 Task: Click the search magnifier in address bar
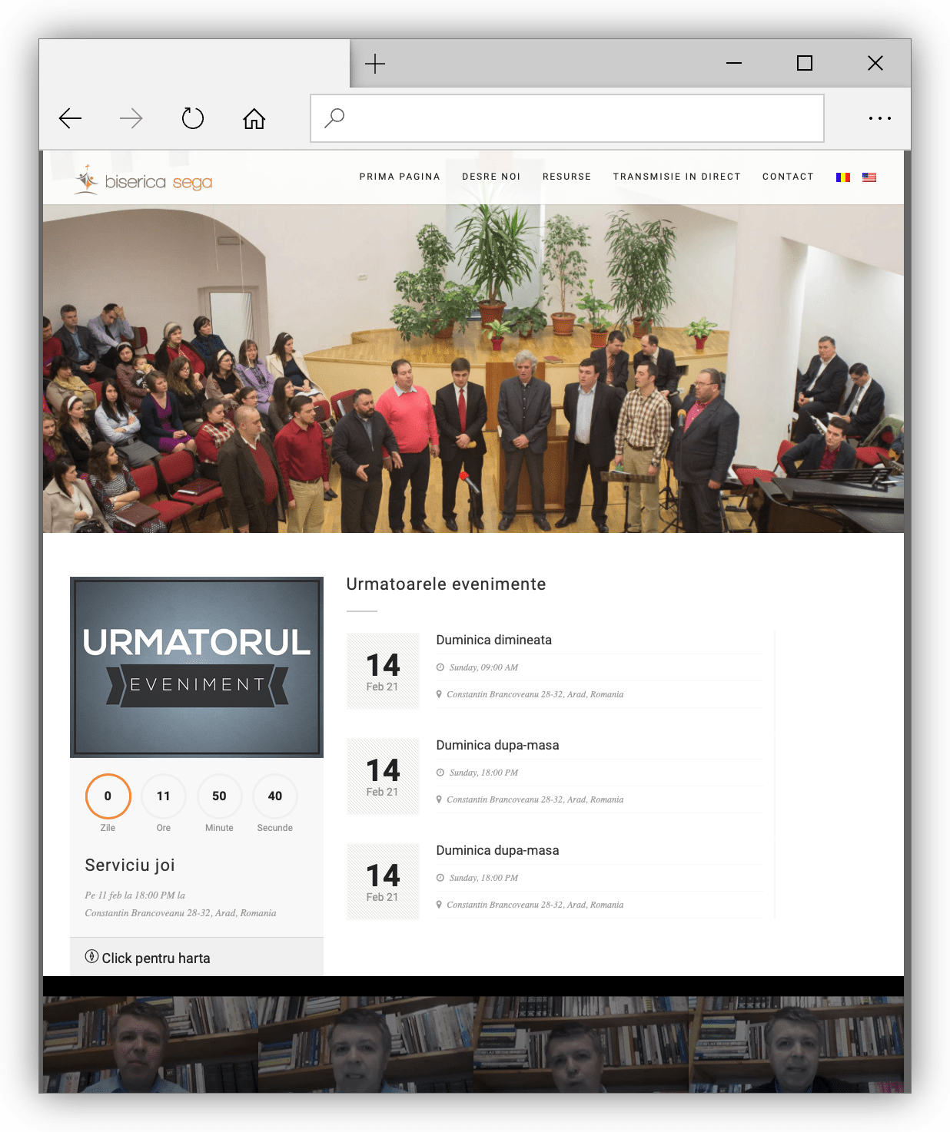click(x=334, y=118)
